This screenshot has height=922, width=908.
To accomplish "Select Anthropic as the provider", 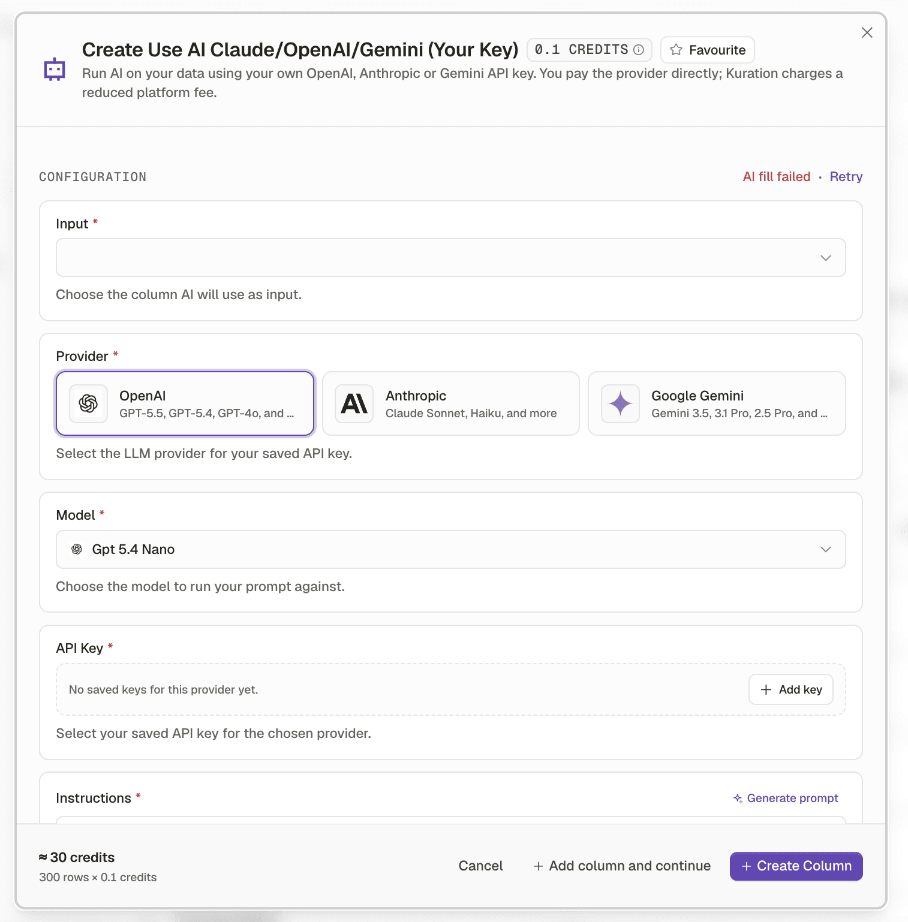I will coord(451,403).
